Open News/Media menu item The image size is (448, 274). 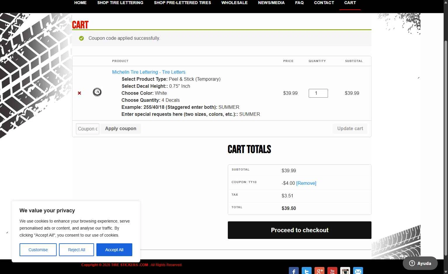coord(271,3)
